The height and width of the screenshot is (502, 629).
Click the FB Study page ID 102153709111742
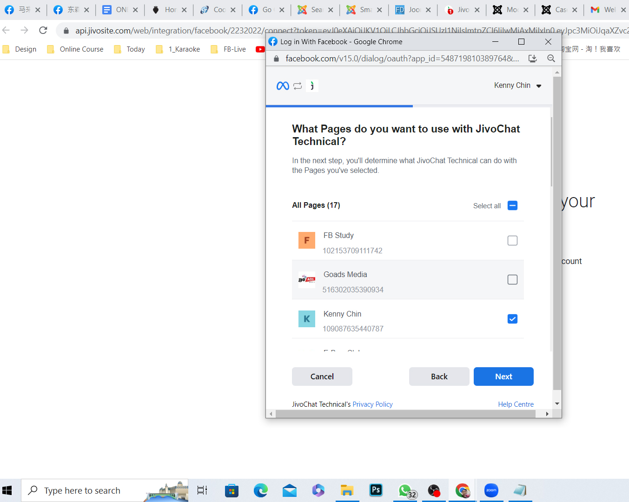coord(352,251)
